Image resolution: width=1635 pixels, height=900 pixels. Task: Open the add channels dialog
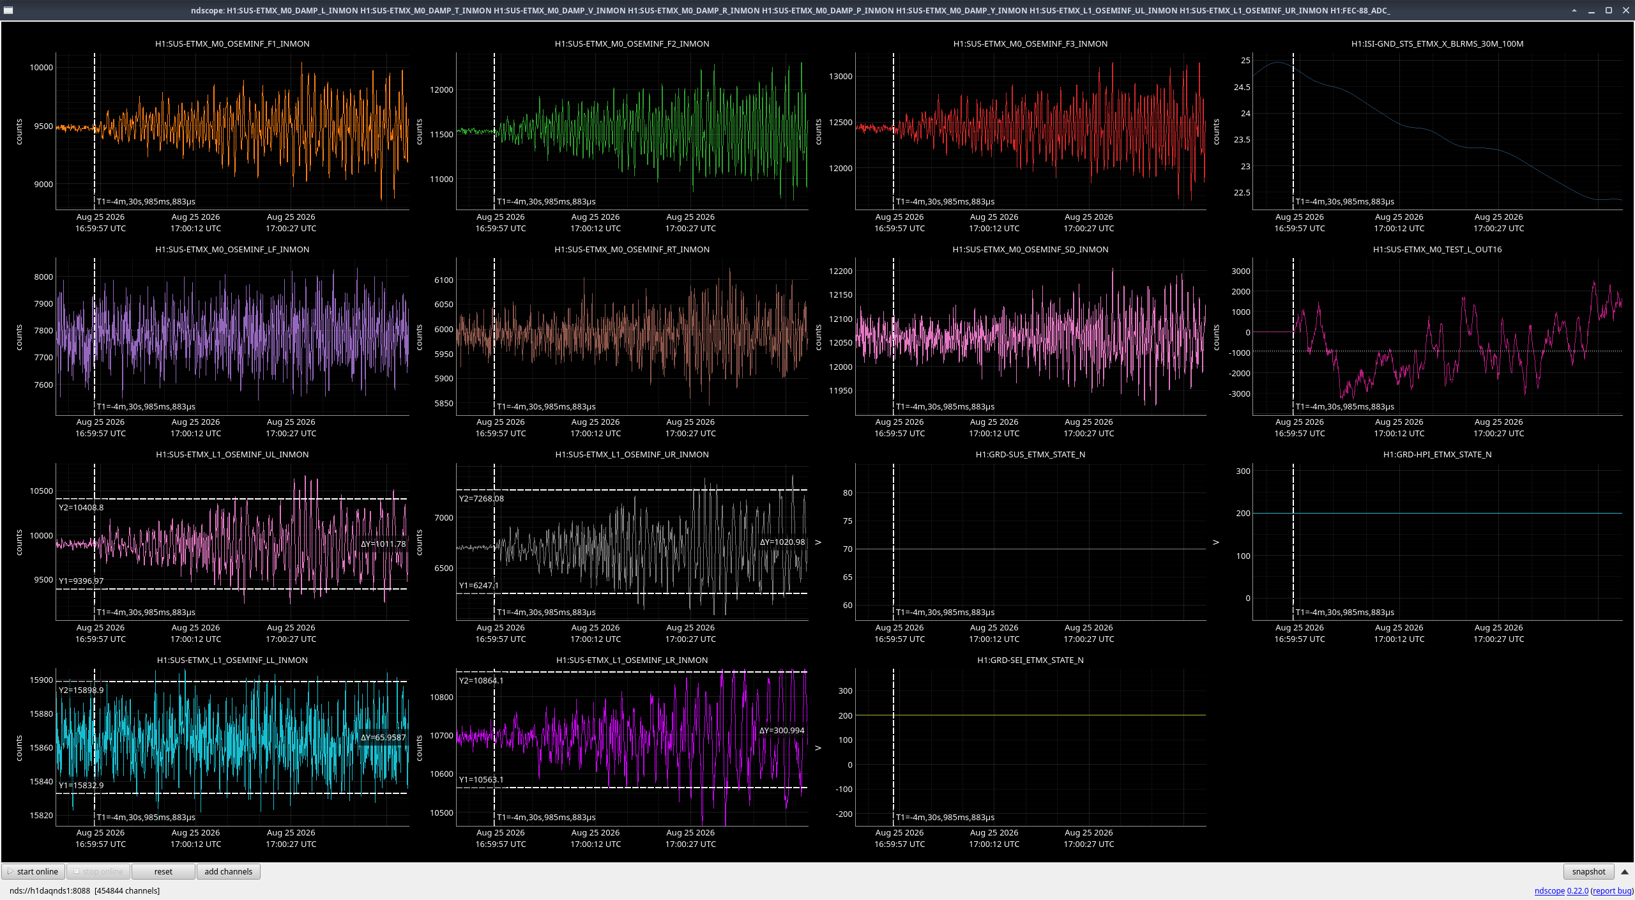(x=229, y=871)
